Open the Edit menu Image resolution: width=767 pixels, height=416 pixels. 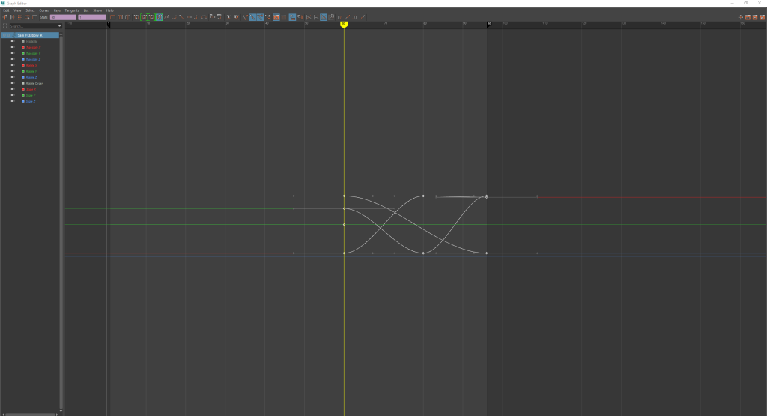point(6,10)
